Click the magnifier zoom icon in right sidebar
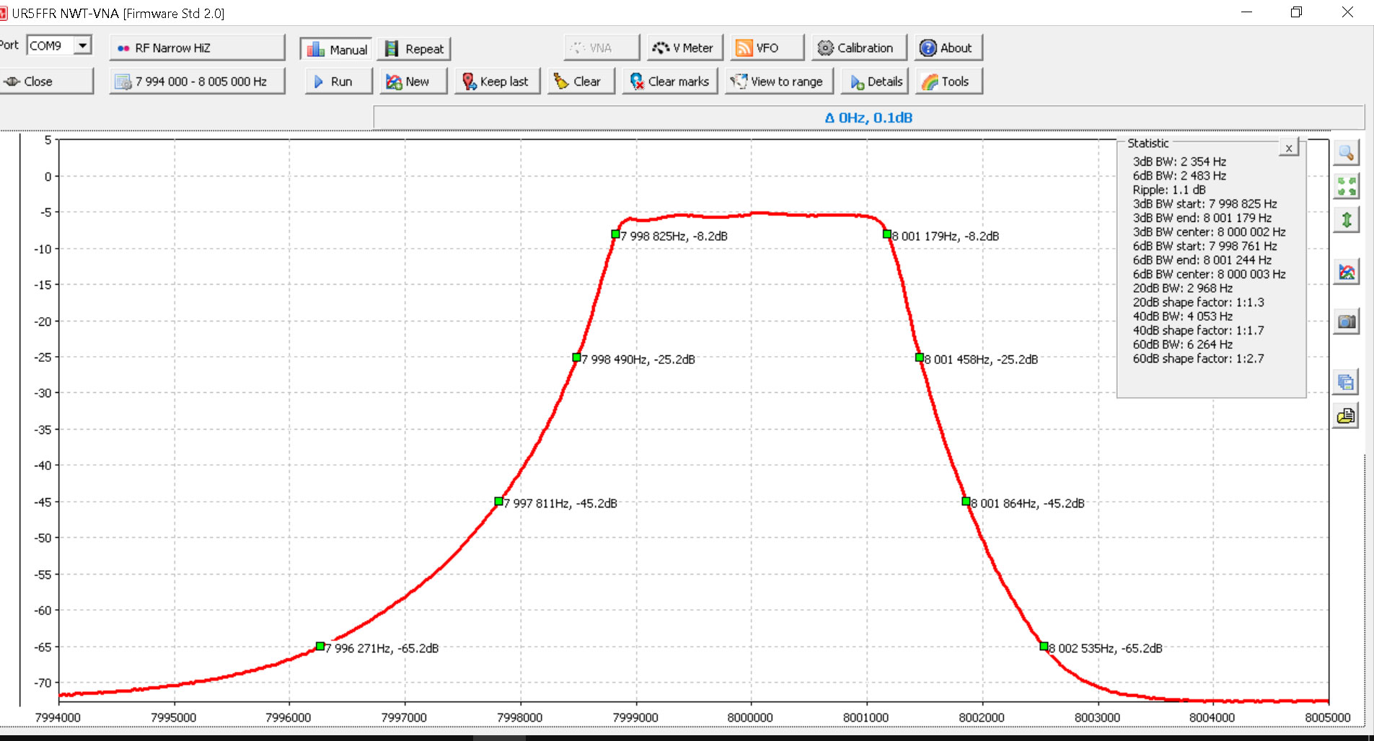Screen dimensions: 1374x741 1346,153
